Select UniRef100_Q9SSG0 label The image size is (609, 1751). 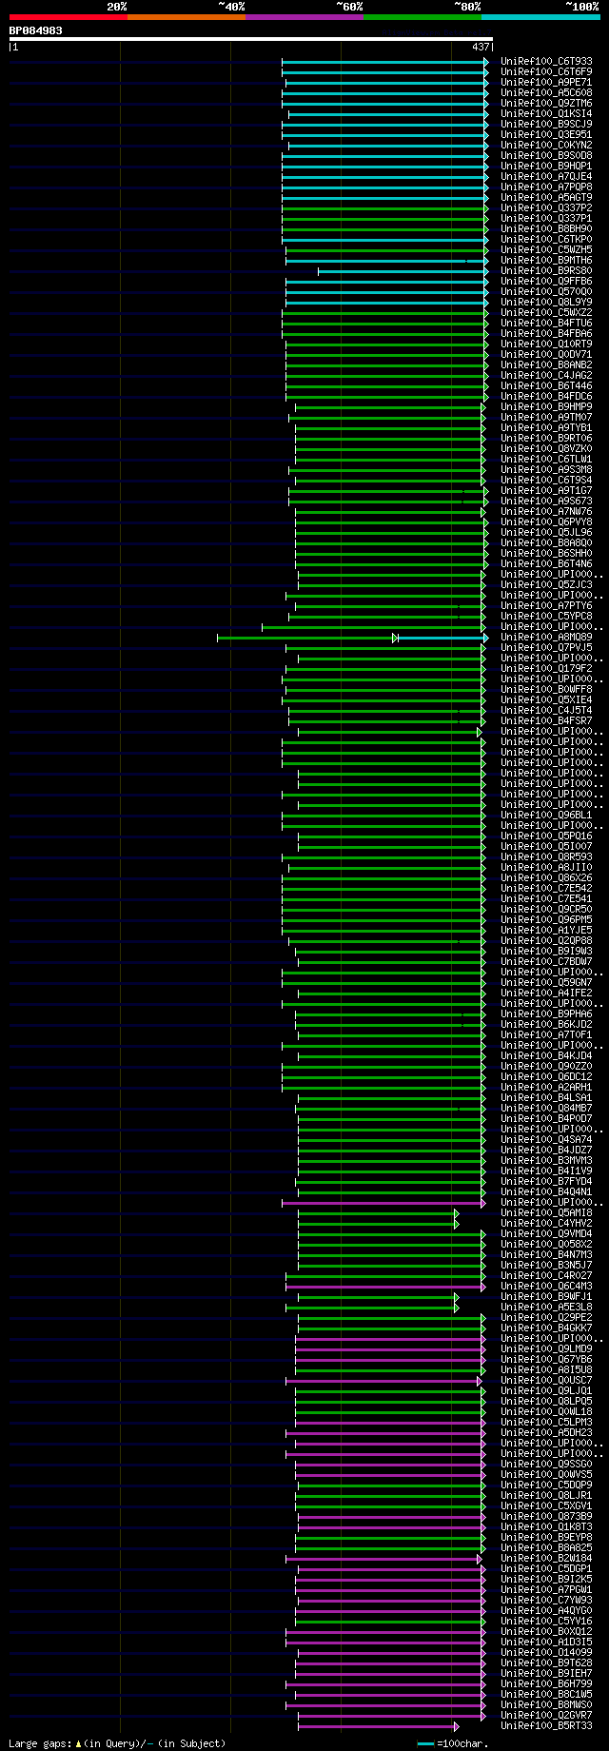click(x=546, y=1465)
